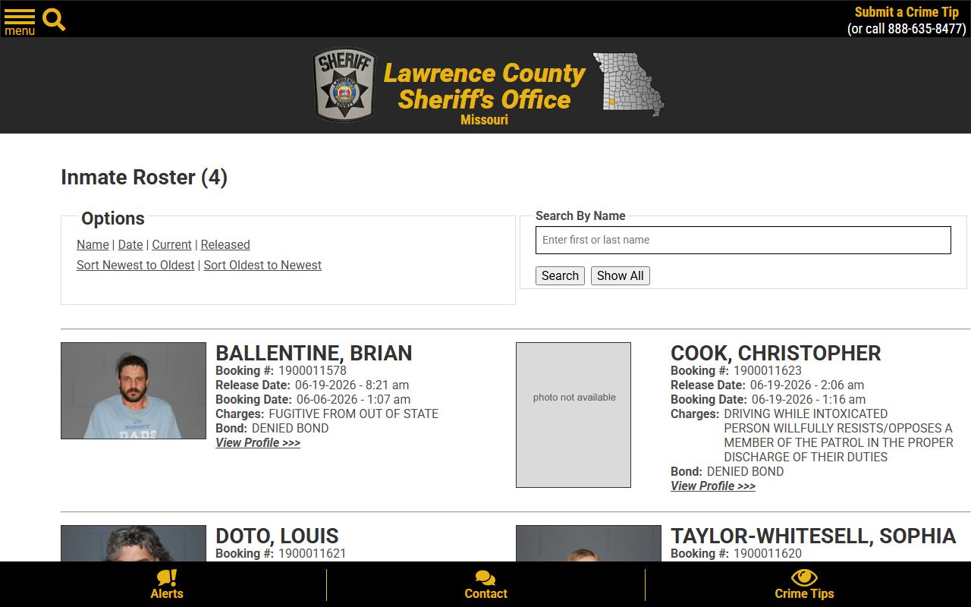This screenshot has height=607, width=971.
Task: Click Christopher Cook's photo-not-available placeholder
Action: tap(573, 415)
